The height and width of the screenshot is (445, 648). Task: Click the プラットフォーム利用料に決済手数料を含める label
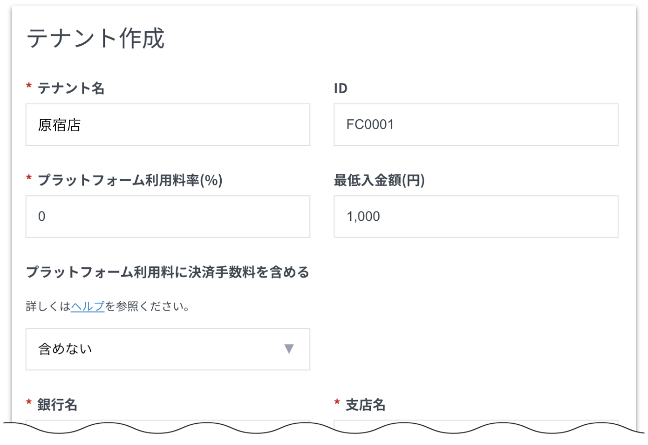pos(167,272)
